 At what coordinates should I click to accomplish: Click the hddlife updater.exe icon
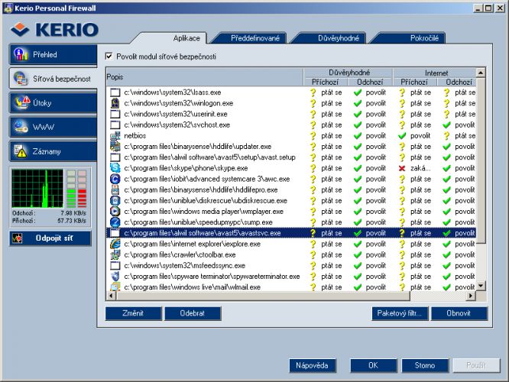click(115, 147)
